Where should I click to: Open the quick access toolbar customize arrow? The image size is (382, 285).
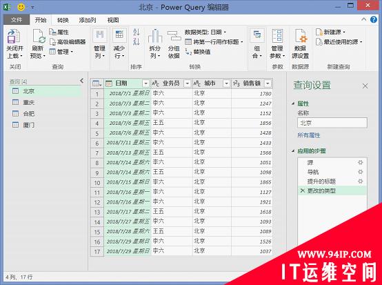tap(32, 8)
